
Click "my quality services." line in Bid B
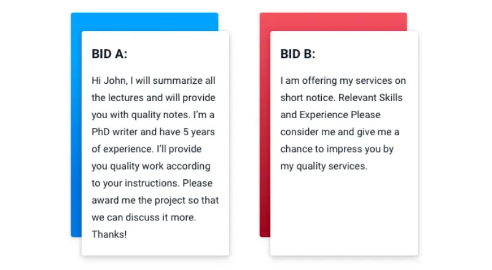tap(324, 166)
